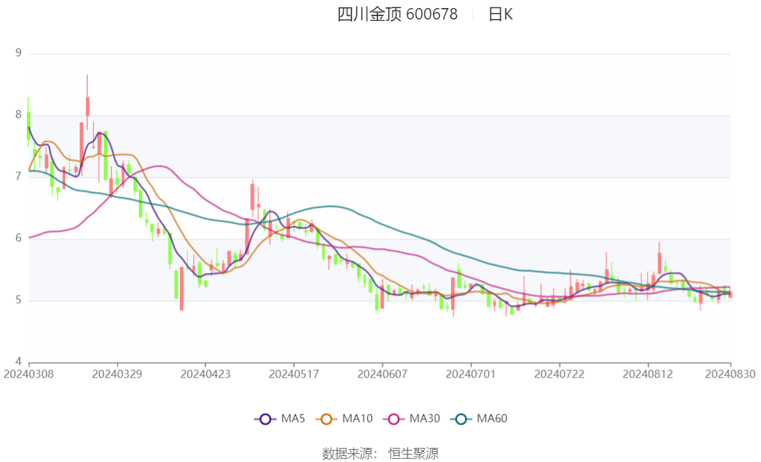Click the data source text 恒生聚源

click(413, 454)
